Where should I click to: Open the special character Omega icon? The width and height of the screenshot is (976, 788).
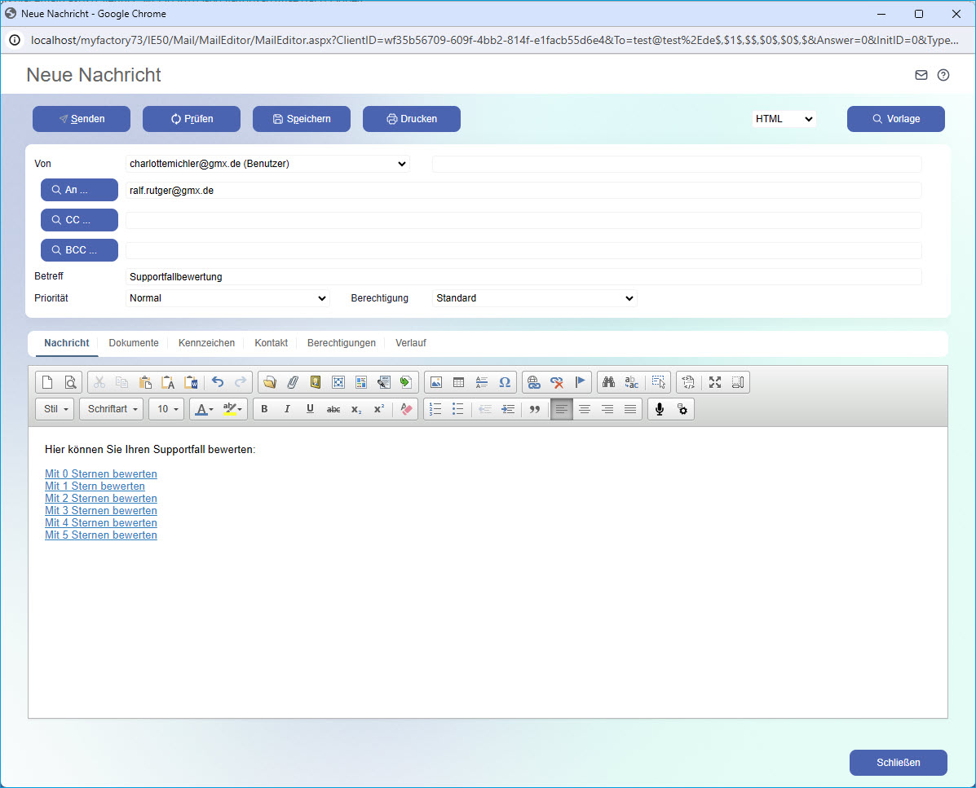point(505,382)
